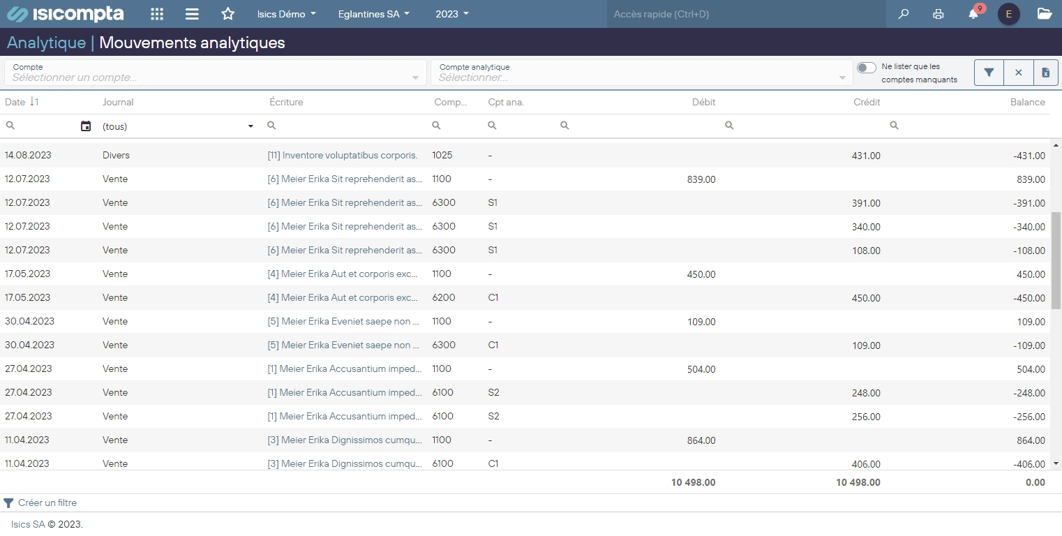
Task: Expand the Compte analytique dropdown
Action: [x=842, y=77]
